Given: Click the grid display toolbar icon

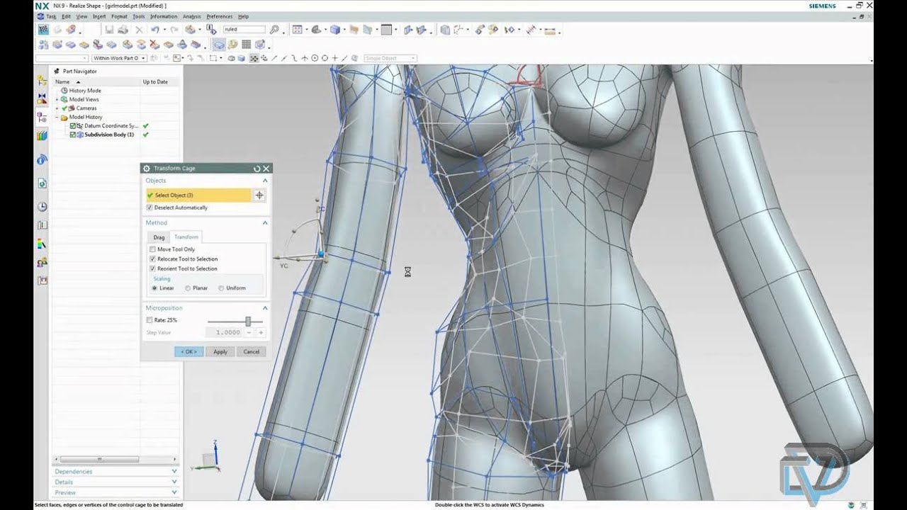Looking at the screenshot, I should tap(246, 44).
